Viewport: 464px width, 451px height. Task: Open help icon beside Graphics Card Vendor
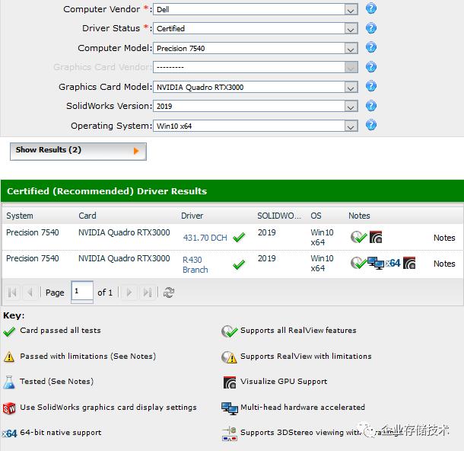(x=370, y=67)
